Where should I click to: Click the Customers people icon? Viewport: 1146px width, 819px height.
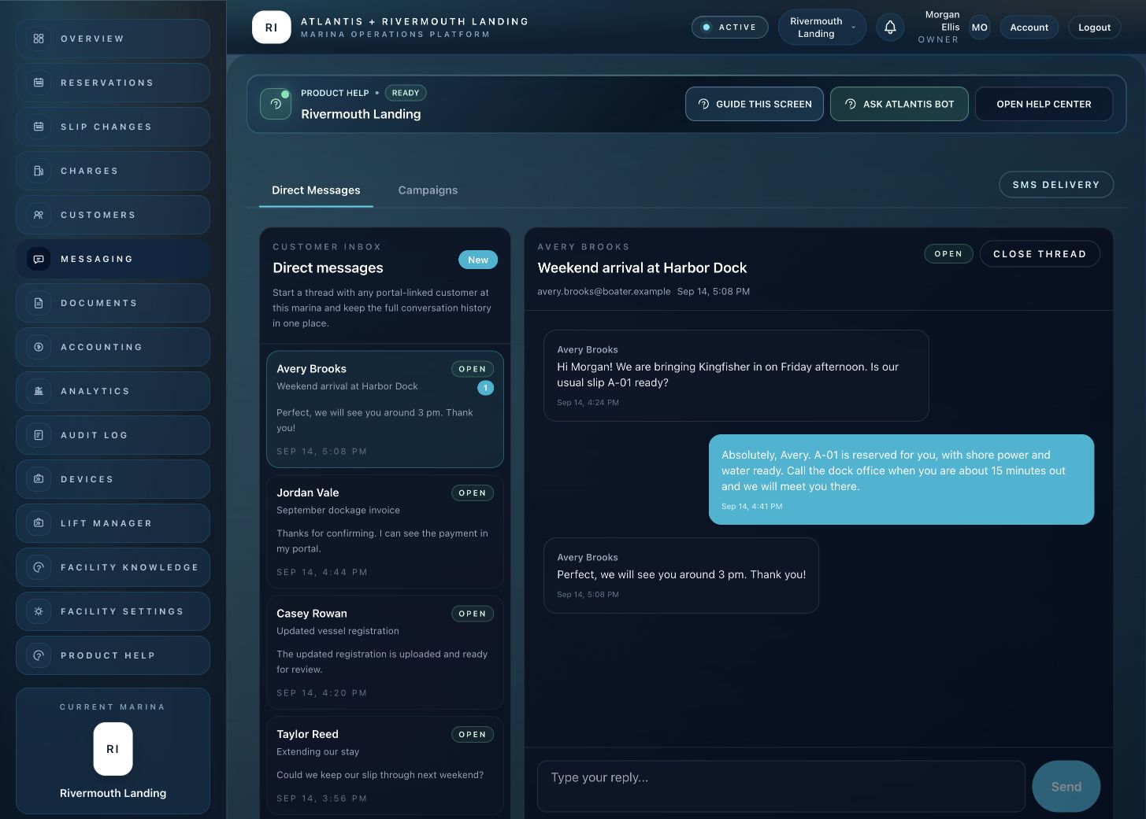39,215
